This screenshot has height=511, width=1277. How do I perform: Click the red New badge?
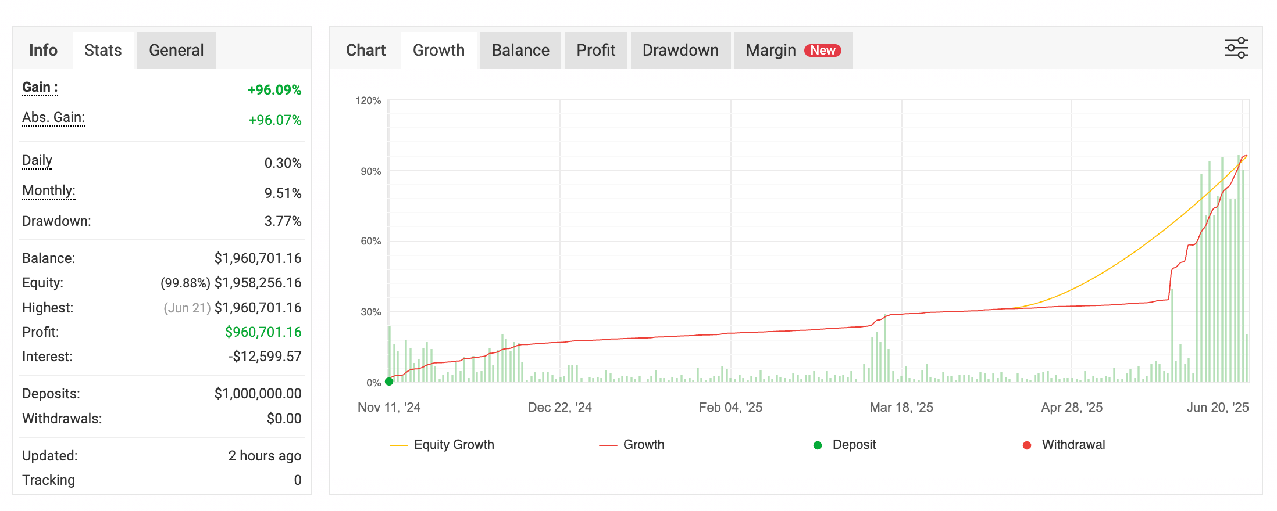click(823, 51)
